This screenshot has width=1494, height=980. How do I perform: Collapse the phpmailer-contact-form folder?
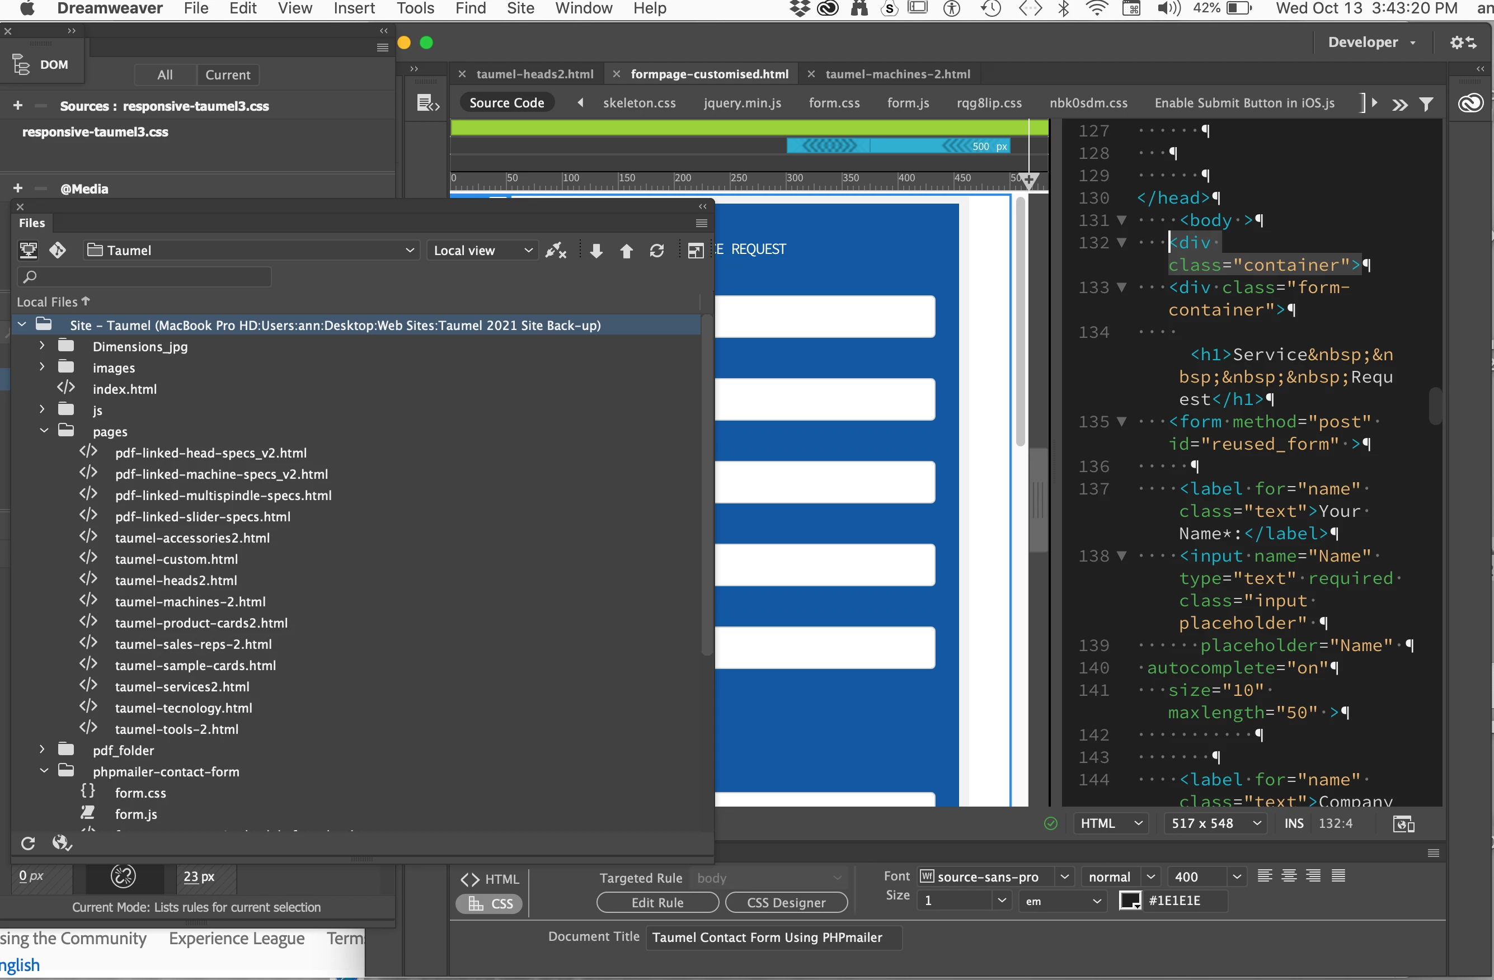44,770
